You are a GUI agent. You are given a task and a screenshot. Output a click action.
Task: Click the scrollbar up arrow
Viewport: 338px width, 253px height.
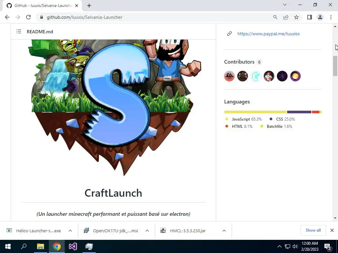pyautogui.click(x=335, y=26)
